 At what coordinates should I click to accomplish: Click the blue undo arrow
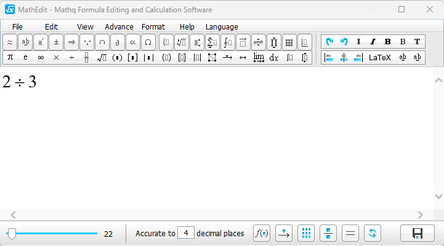344,42
